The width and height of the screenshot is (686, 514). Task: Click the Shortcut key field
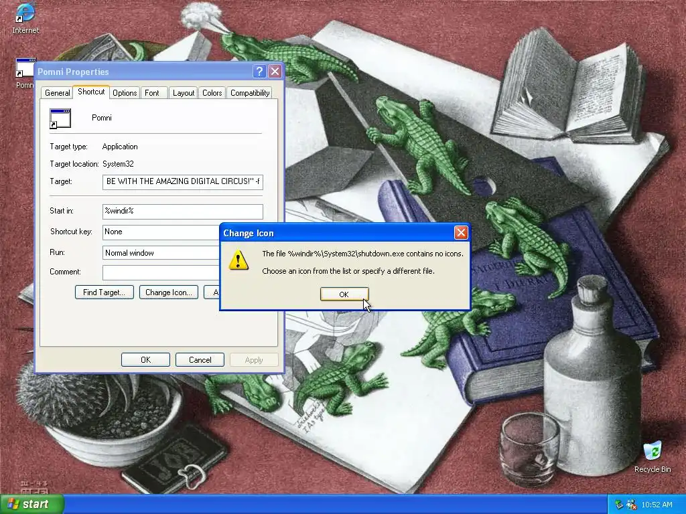click(x=161, y=232)
